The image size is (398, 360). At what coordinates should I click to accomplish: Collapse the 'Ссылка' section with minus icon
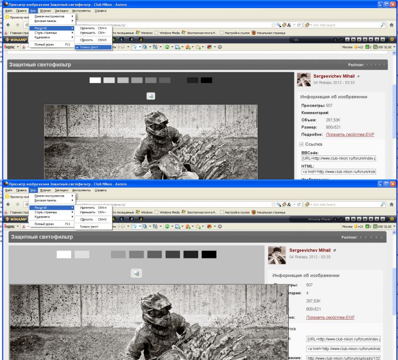[x=301, y=144]
